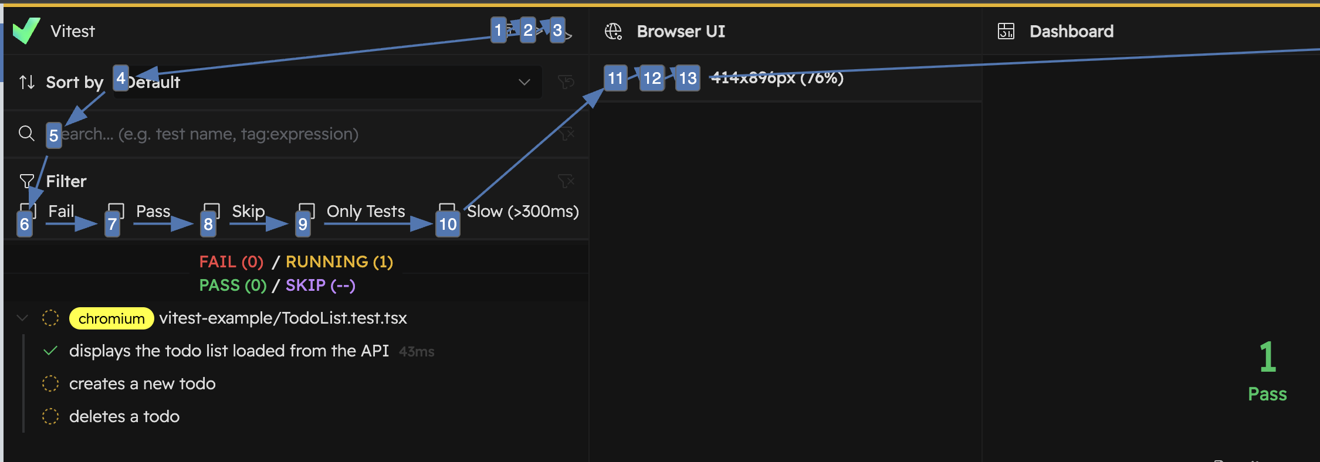Viewport: 1320px width, 462px height.
Task: Collapse the TodoList.test.tsx file chevron
Action: 22,318
